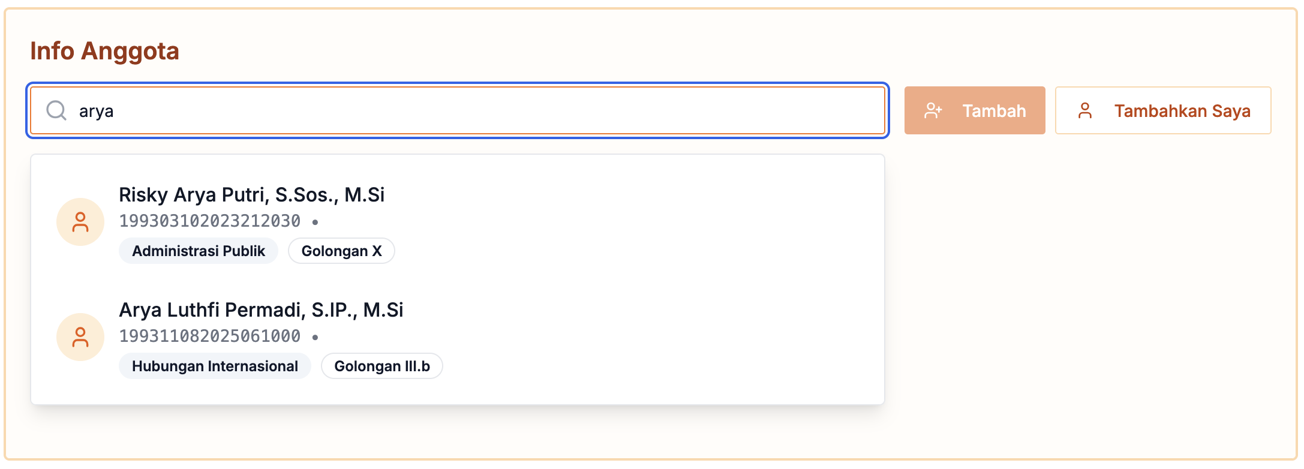This screenshot has height=469, width=1304.
Task: Select Risky Arya Putri from search results
Action: (252, 194)
